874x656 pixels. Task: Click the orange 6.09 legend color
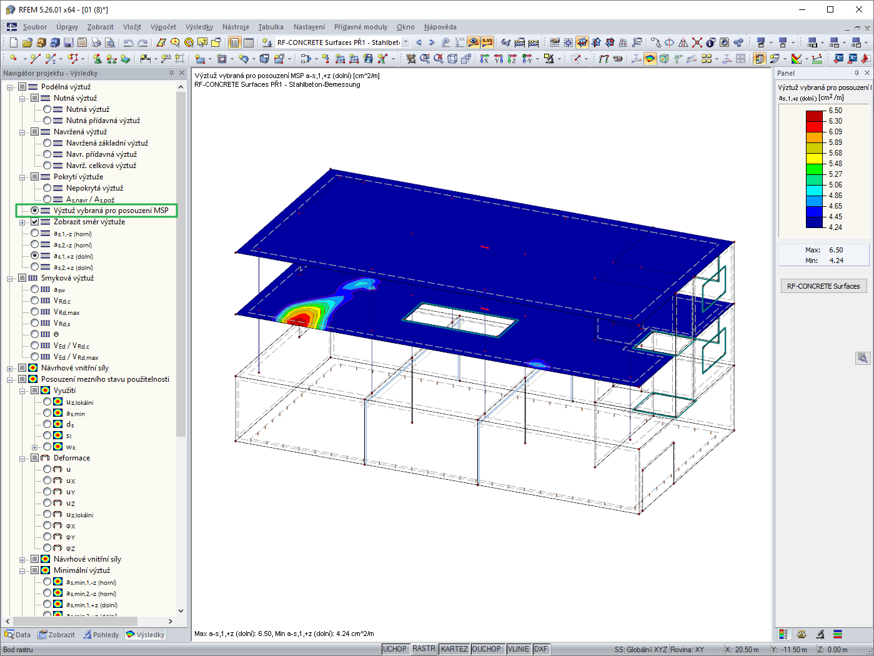[x=815, y=137]
